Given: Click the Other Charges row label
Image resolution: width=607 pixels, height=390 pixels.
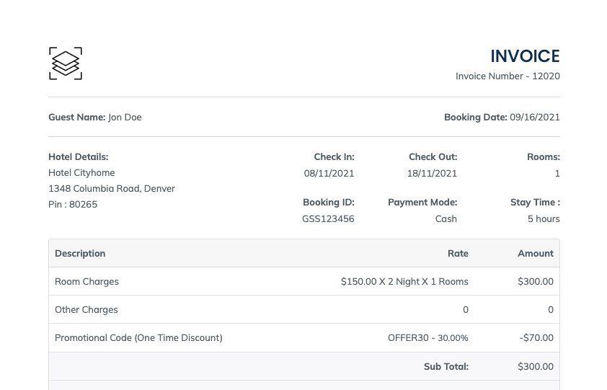Looking at the screenshot, I should pos(86,310).
